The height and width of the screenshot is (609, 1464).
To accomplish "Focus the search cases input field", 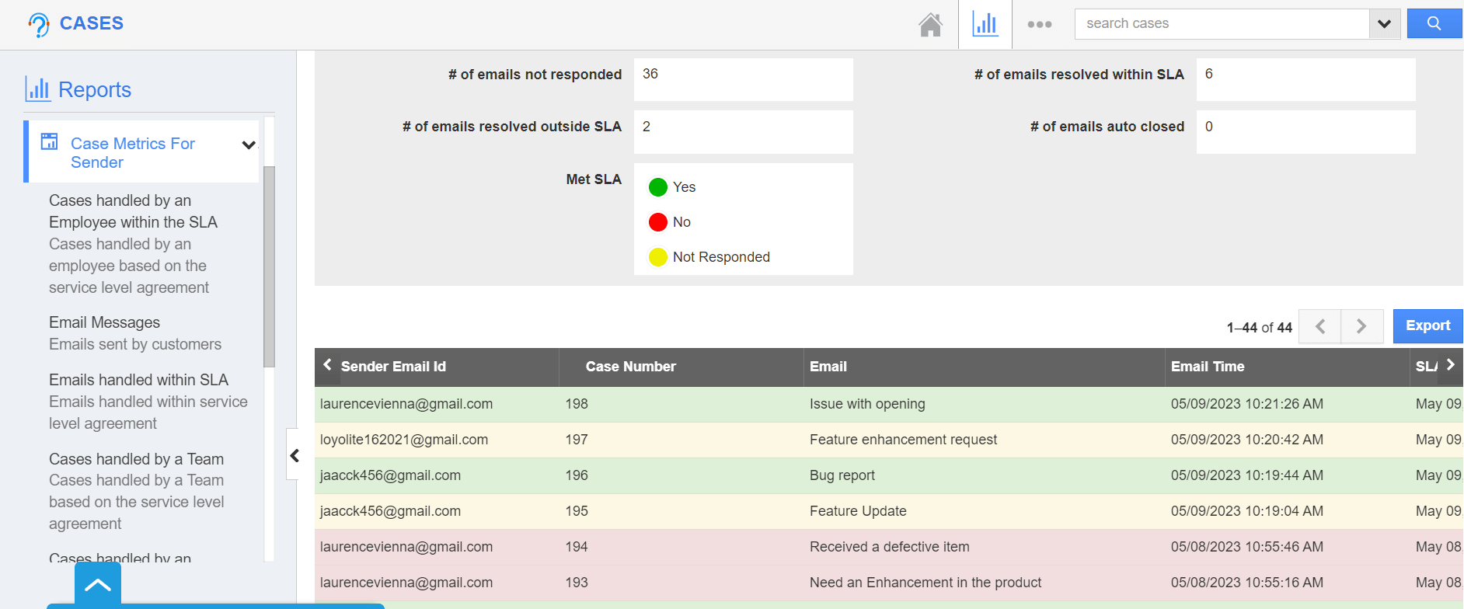I will (1222, 24).
